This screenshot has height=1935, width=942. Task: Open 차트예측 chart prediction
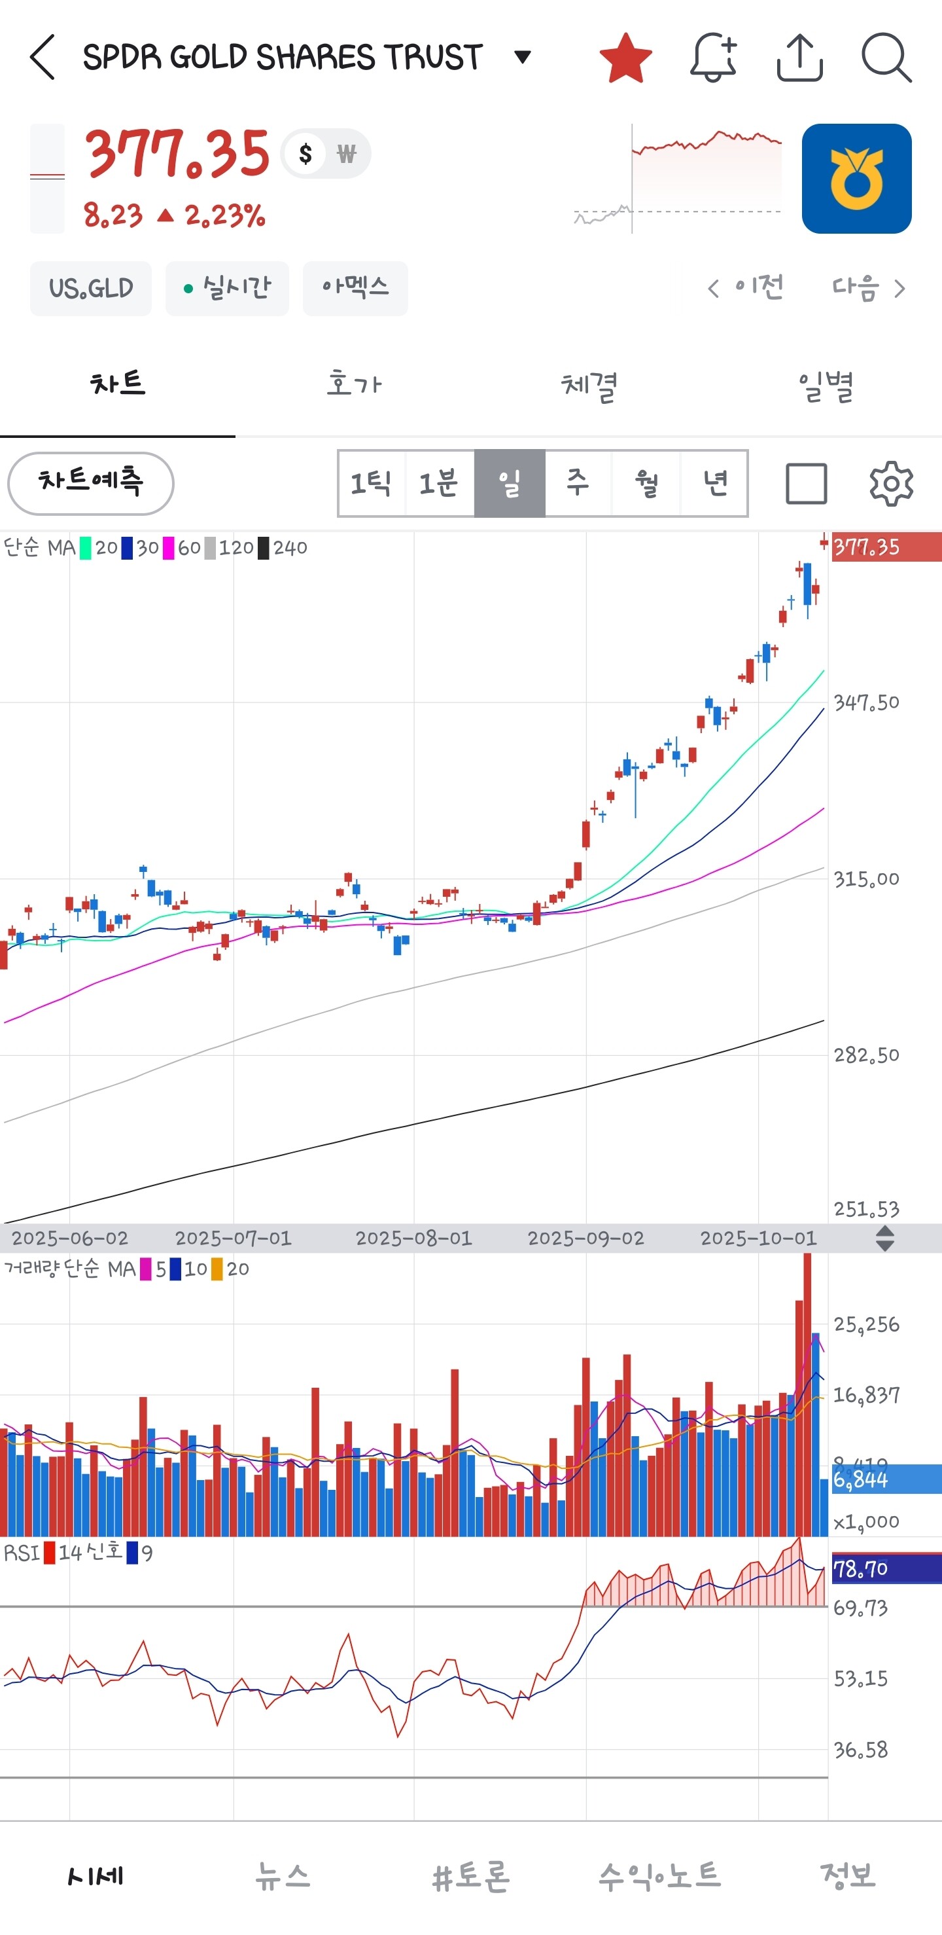click(x=91, y=483)
